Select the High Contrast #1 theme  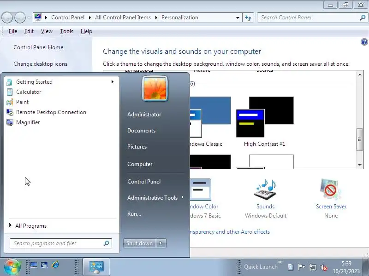pyautogui.click(x=265, y=121)
